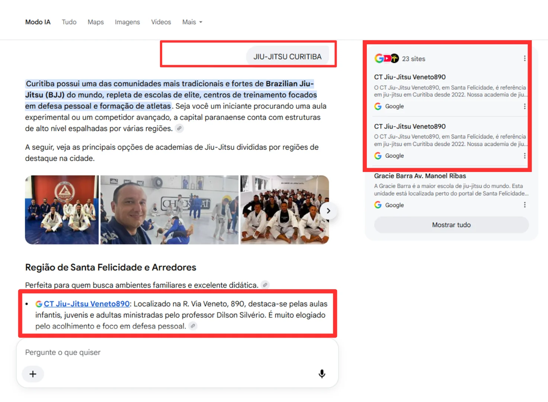548x402 pixels.
Task: Start voice input with microphone icon
Action: (322, 374)
